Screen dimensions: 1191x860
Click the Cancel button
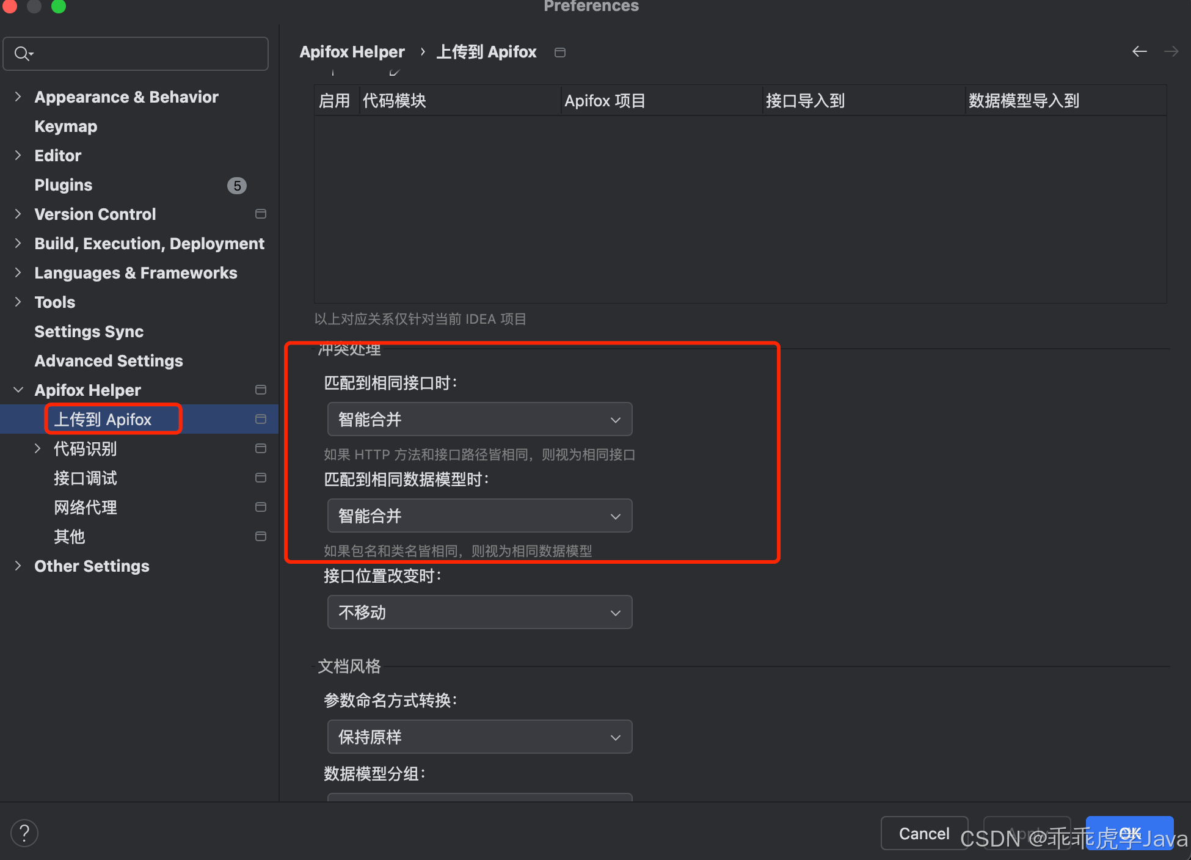[x=923, y=833]
